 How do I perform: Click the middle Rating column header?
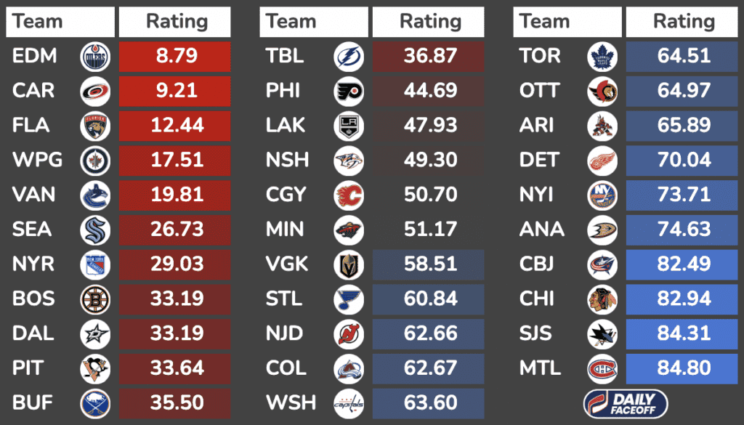pyautogui.click(x=430, y=22)
